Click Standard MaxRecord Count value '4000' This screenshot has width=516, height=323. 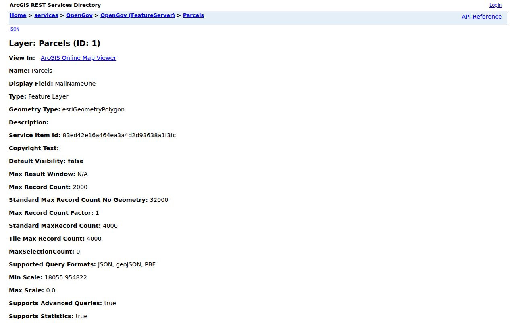coord(110,226)
